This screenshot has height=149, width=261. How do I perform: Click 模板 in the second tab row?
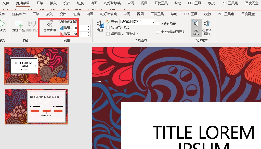(207, 14)
